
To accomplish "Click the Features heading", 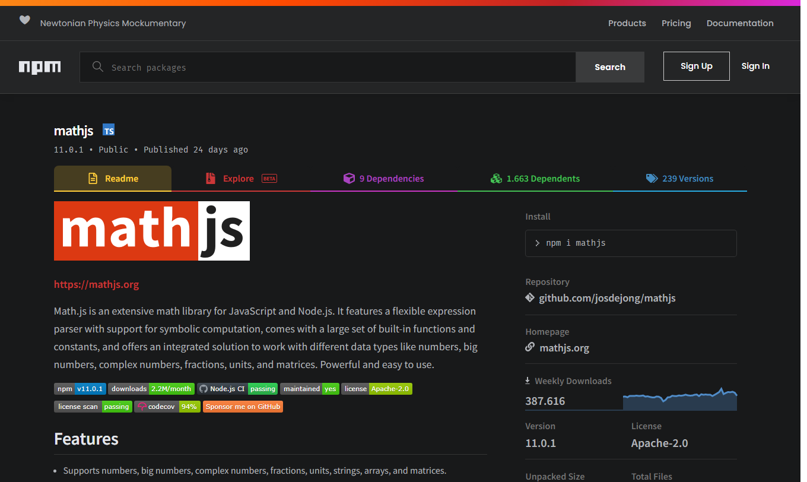I will [86, 439].
